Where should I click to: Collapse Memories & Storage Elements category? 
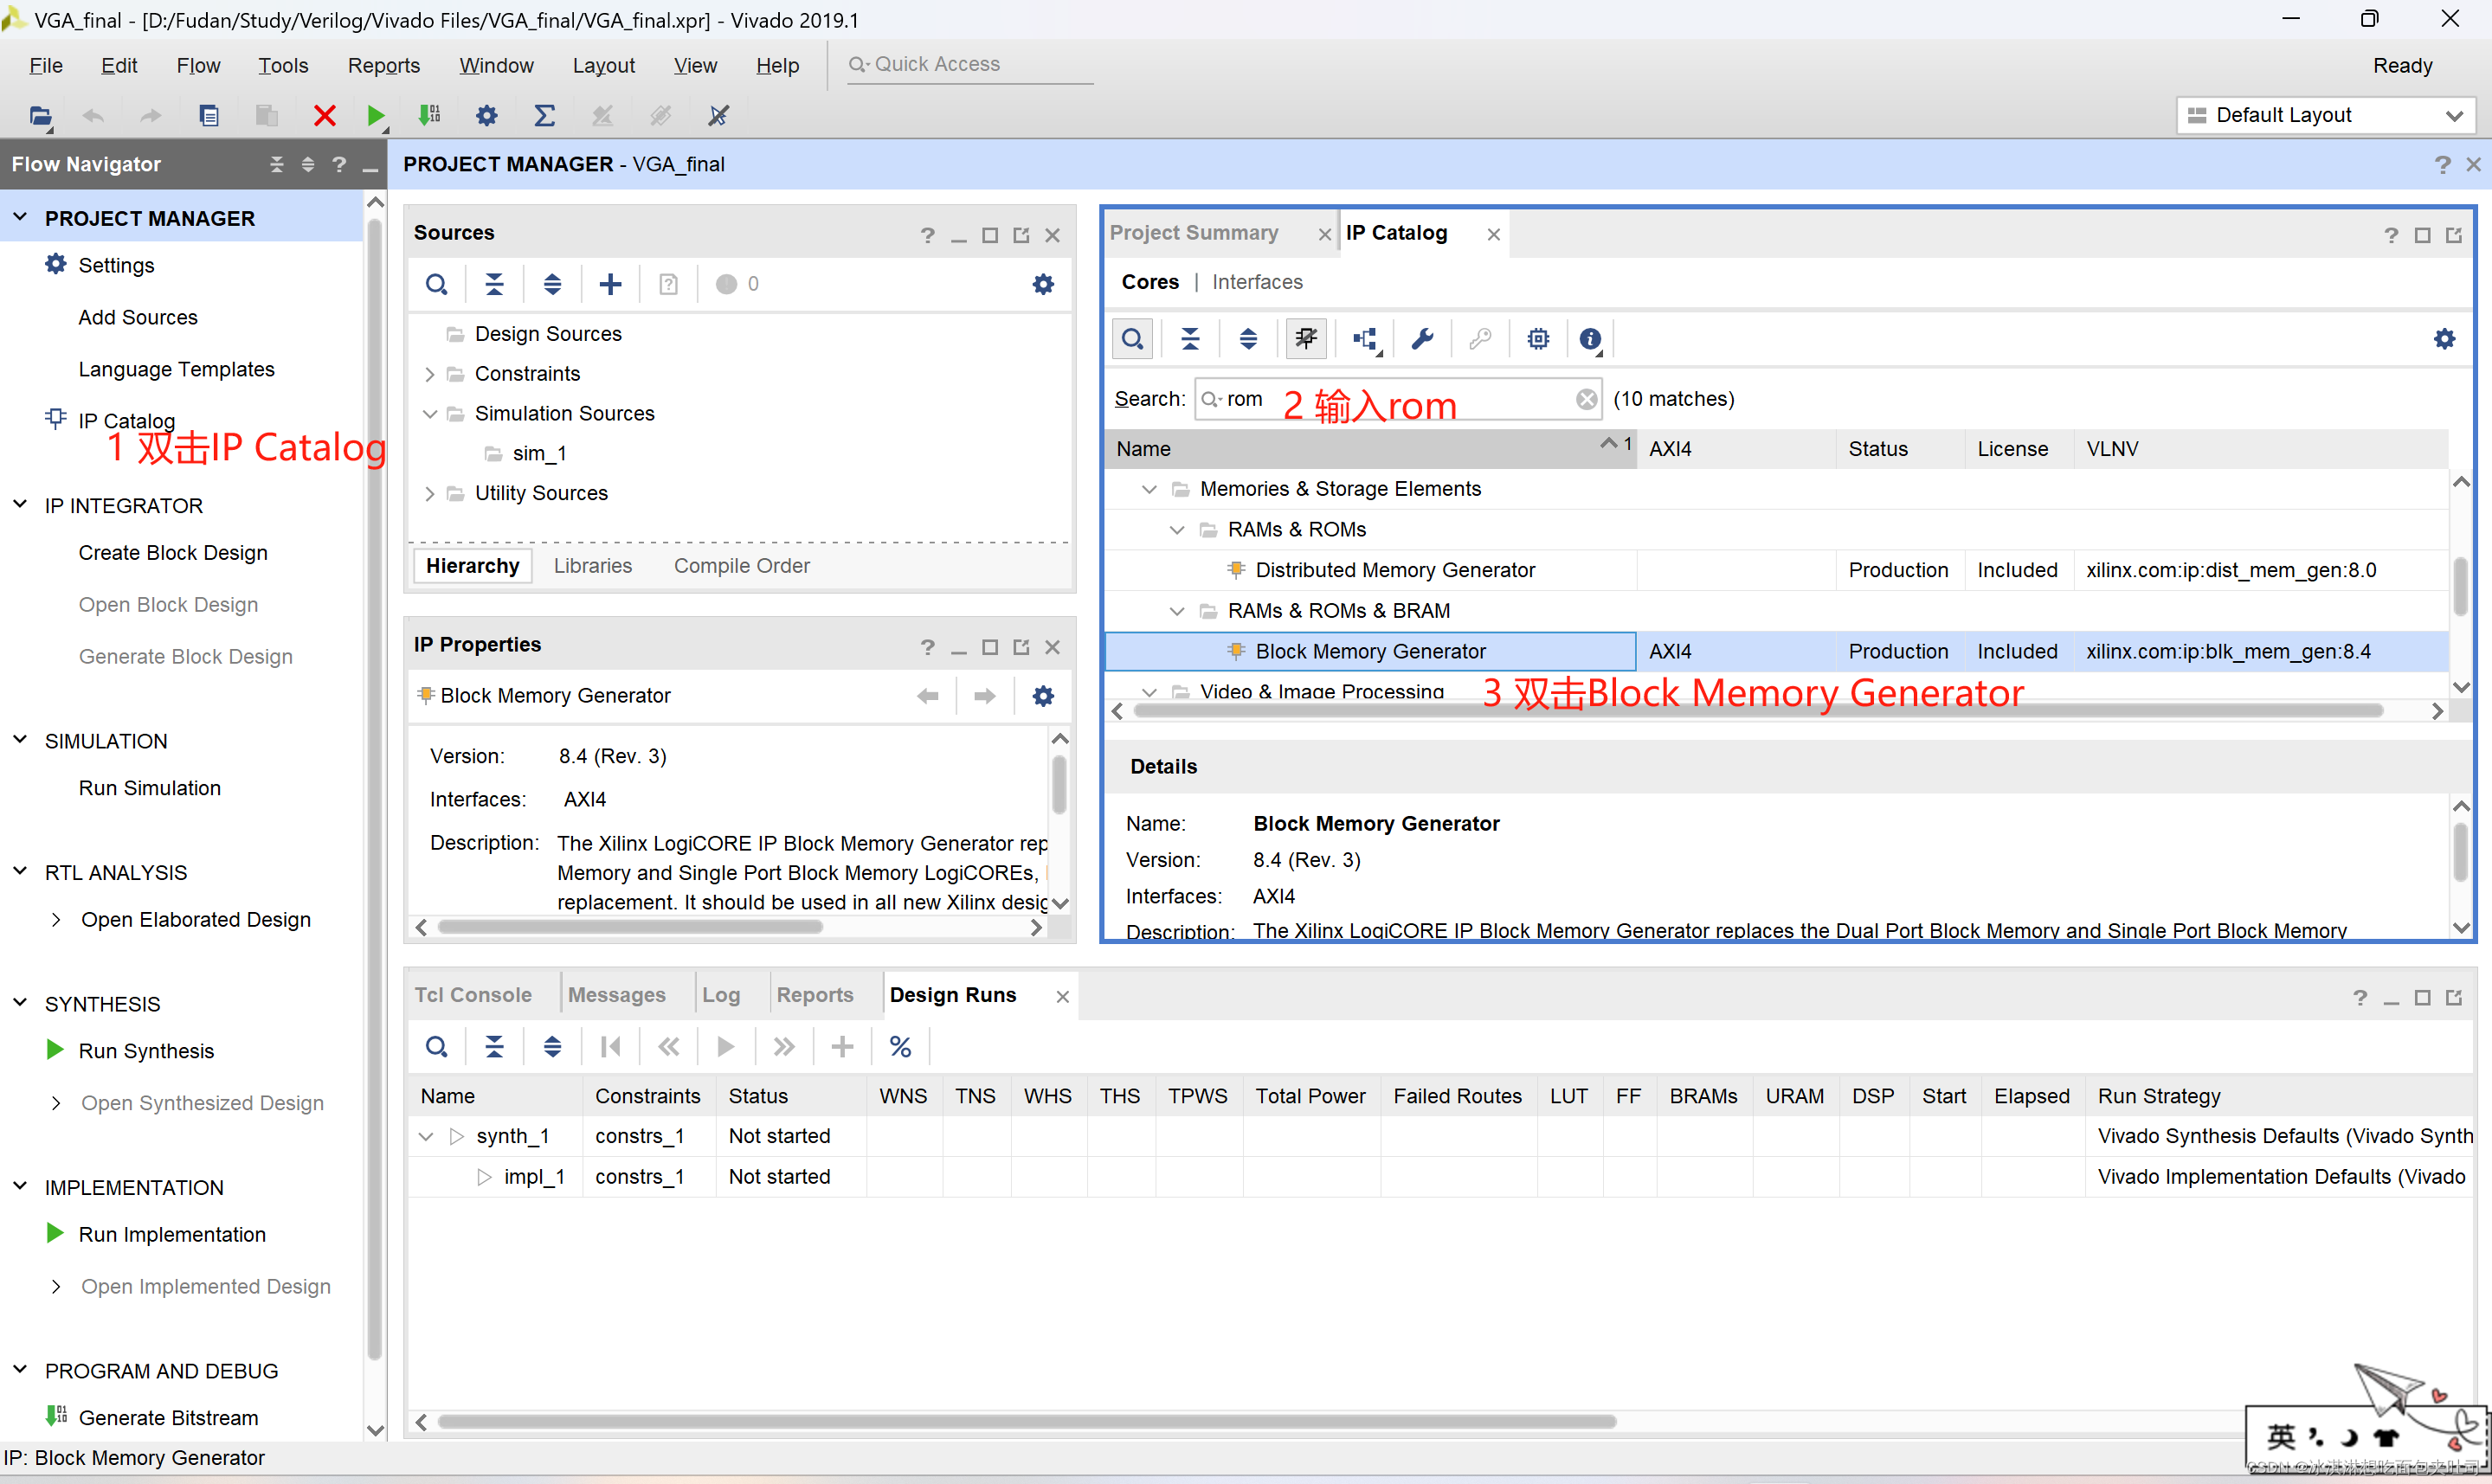1150,489
